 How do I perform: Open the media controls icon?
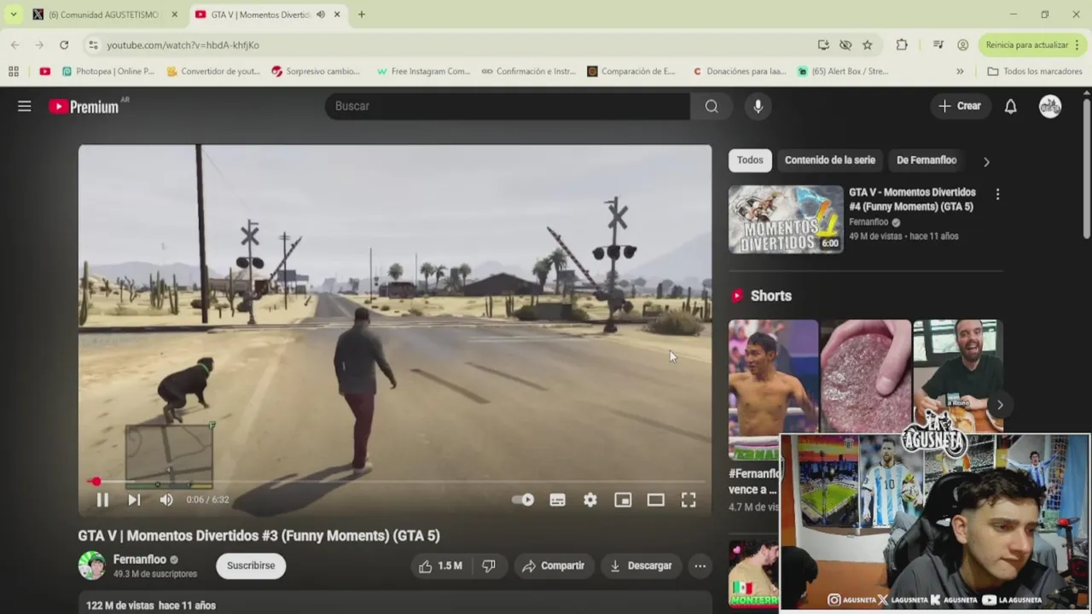pos(938,44)
